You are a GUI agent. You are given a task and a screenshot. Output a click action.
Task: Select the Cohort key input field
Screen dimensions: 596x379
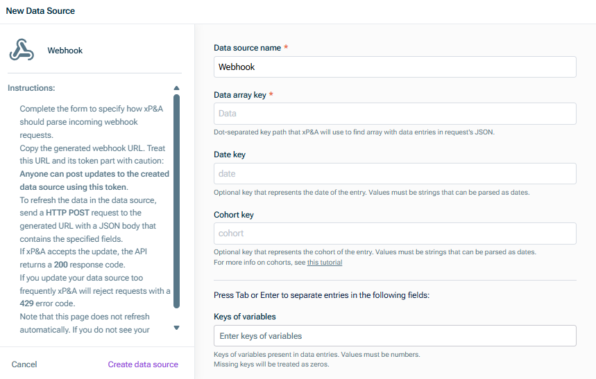click(x=395, y=233)
